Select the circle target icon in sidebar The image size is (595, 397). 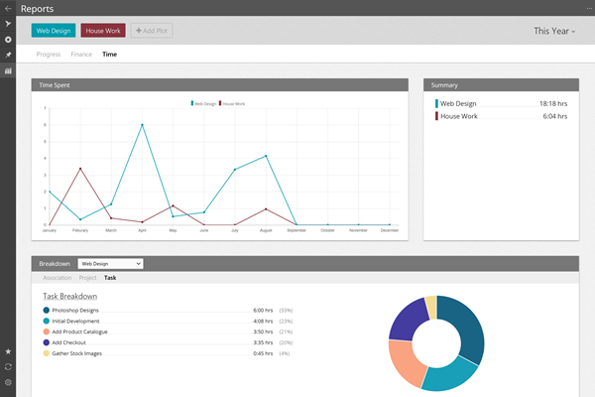(8, 39)
